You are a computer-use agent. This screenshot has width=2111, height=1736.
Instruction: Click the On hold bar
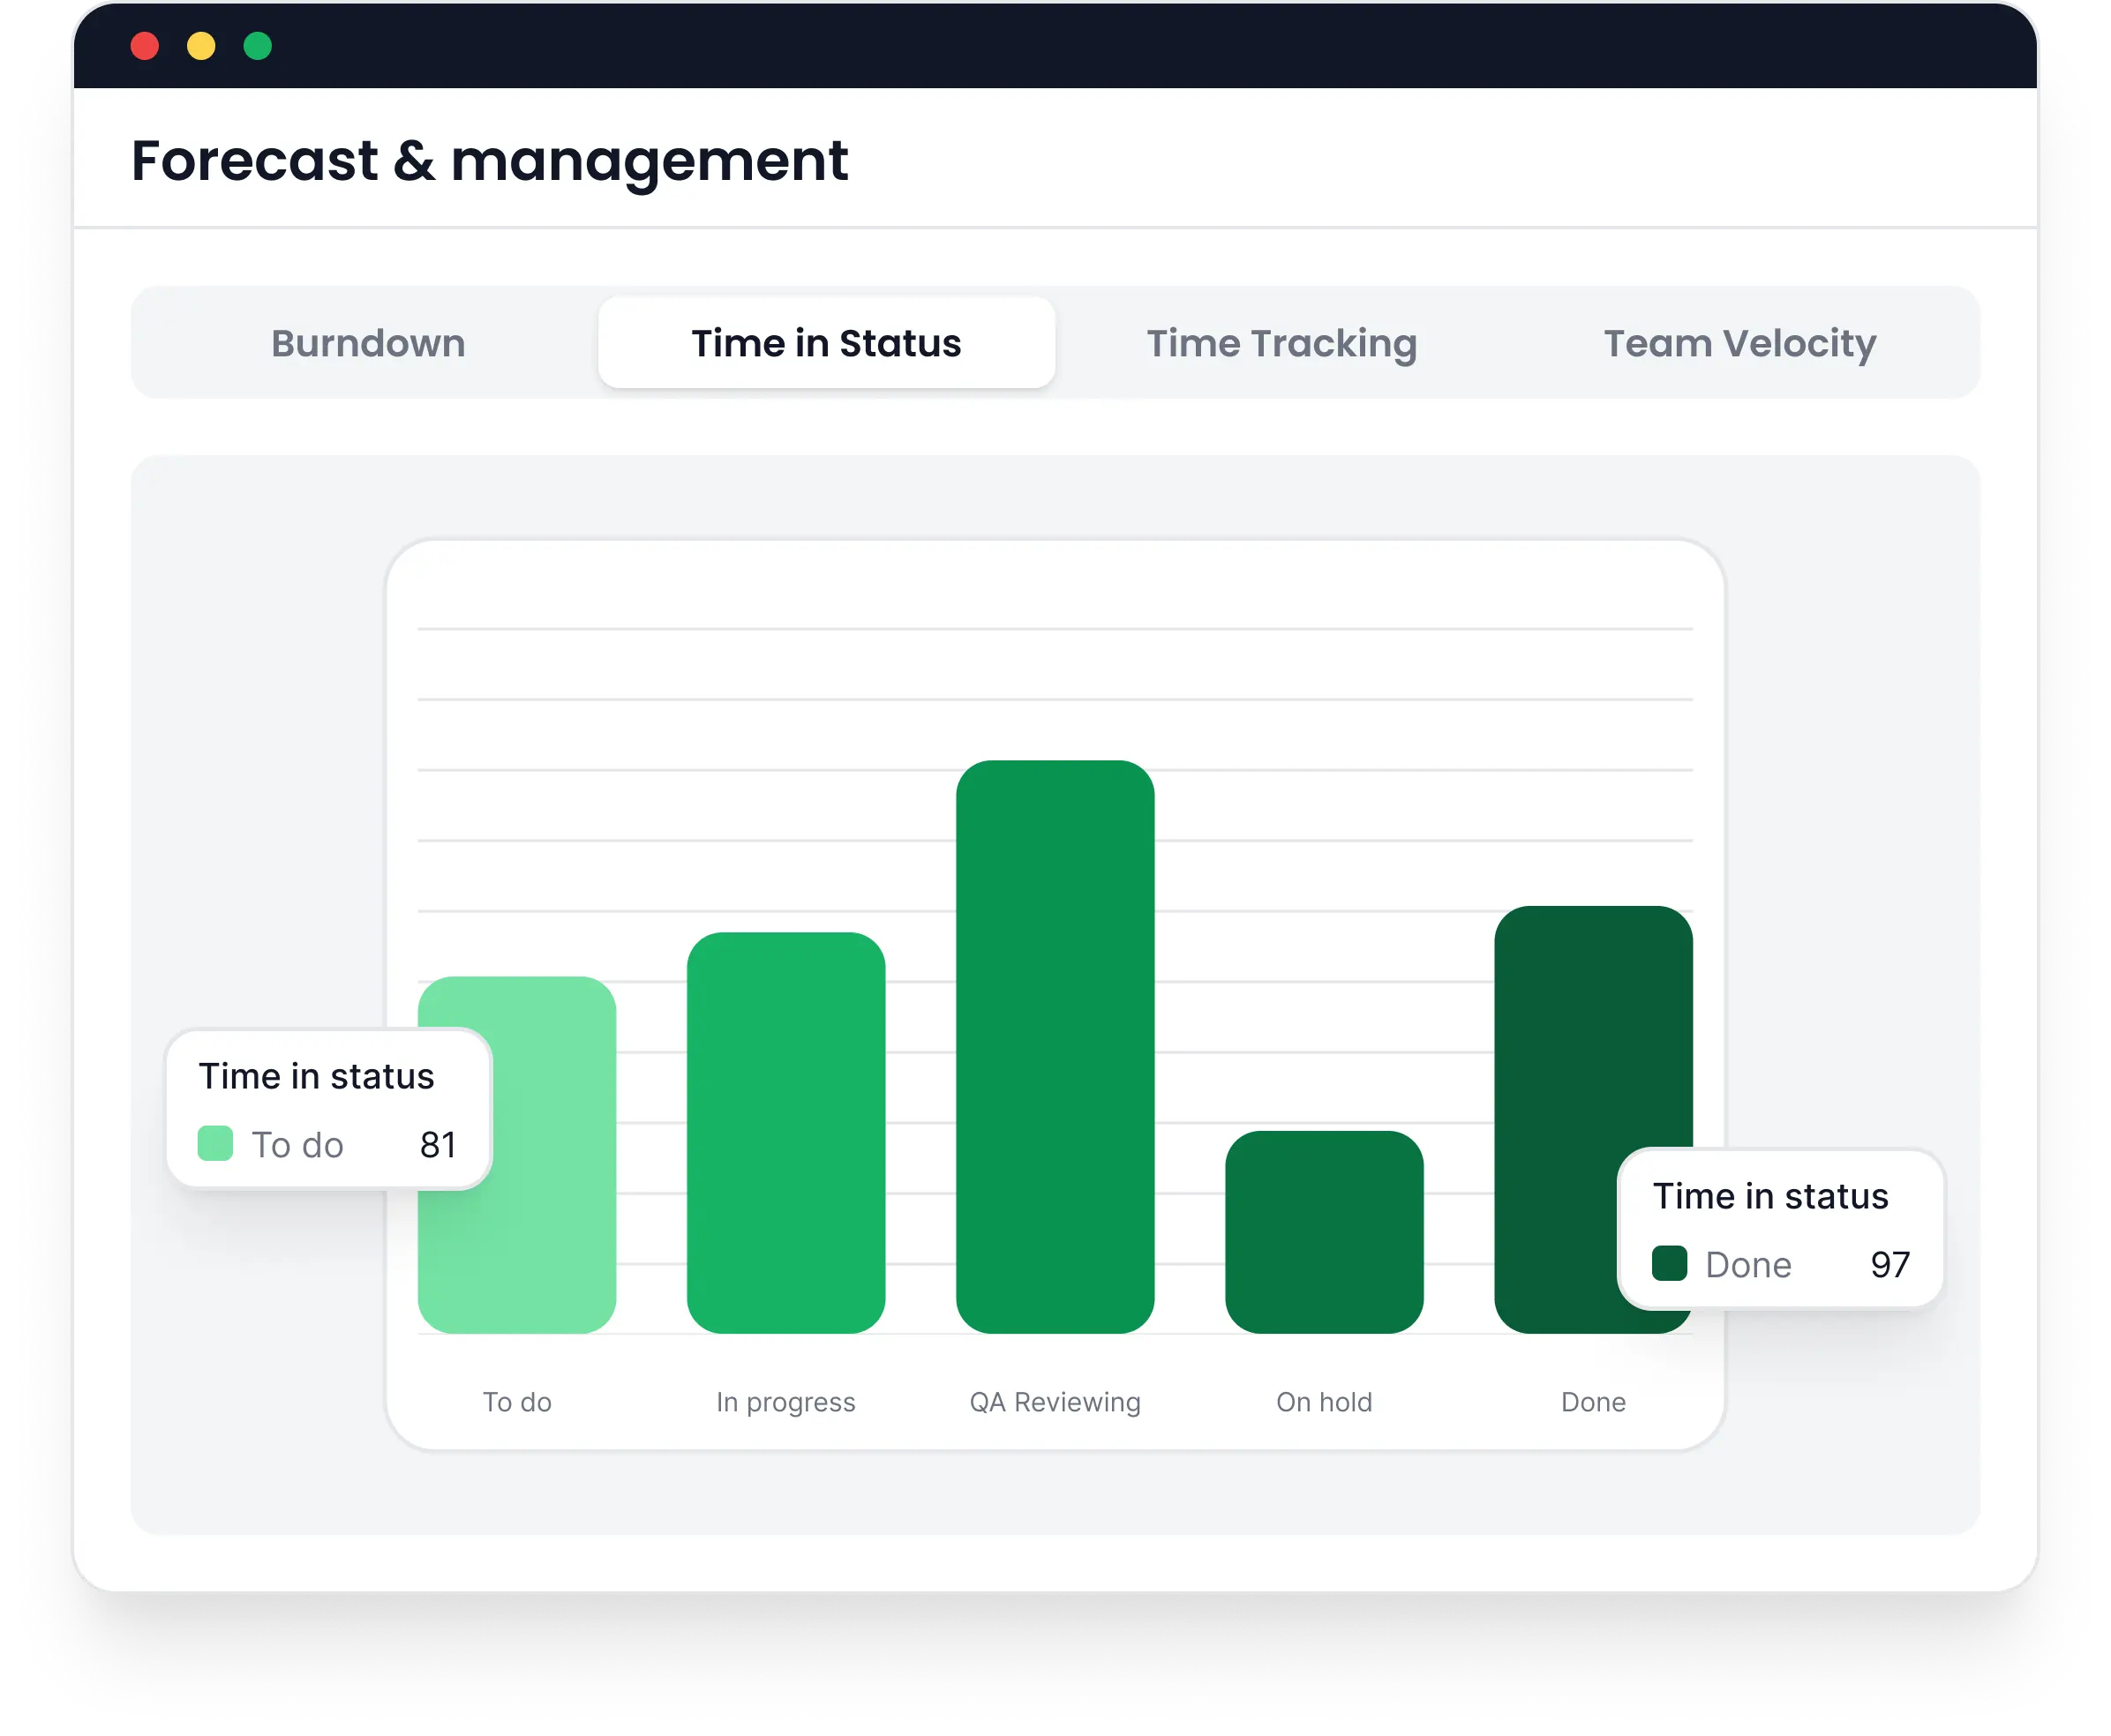(x=1324, y=1231)
